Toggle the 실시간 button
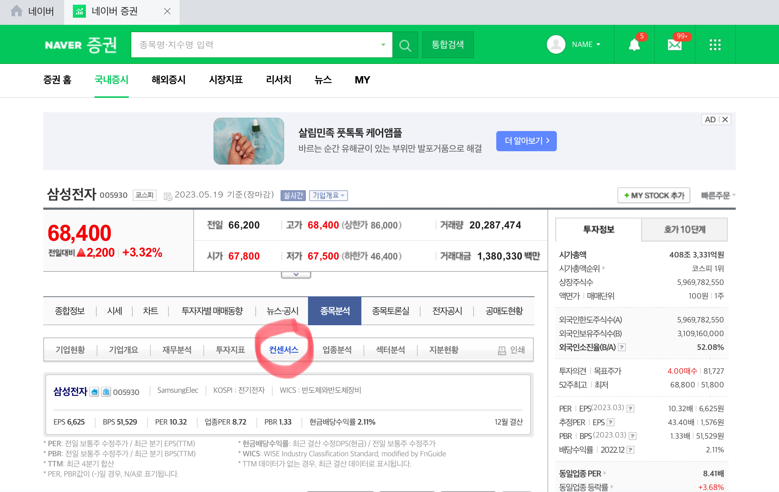 point(293,195)
